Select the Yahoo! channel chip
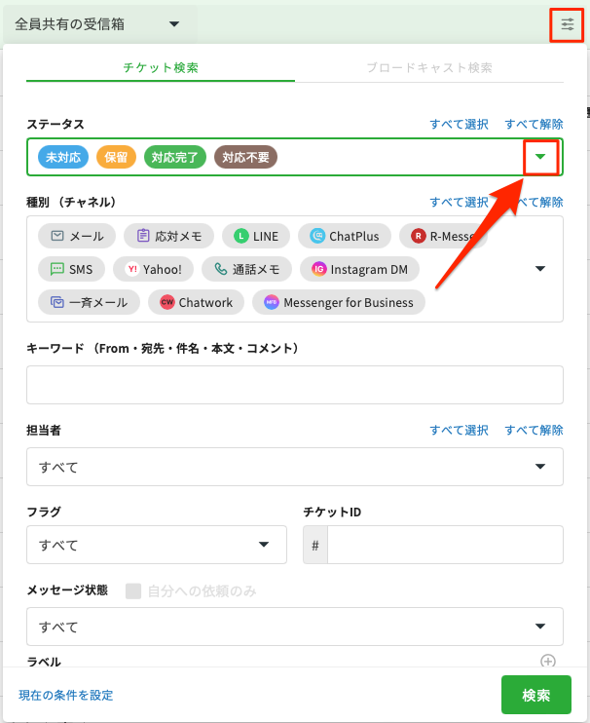This screenshot has width=590, height=723. coord(153,269)
